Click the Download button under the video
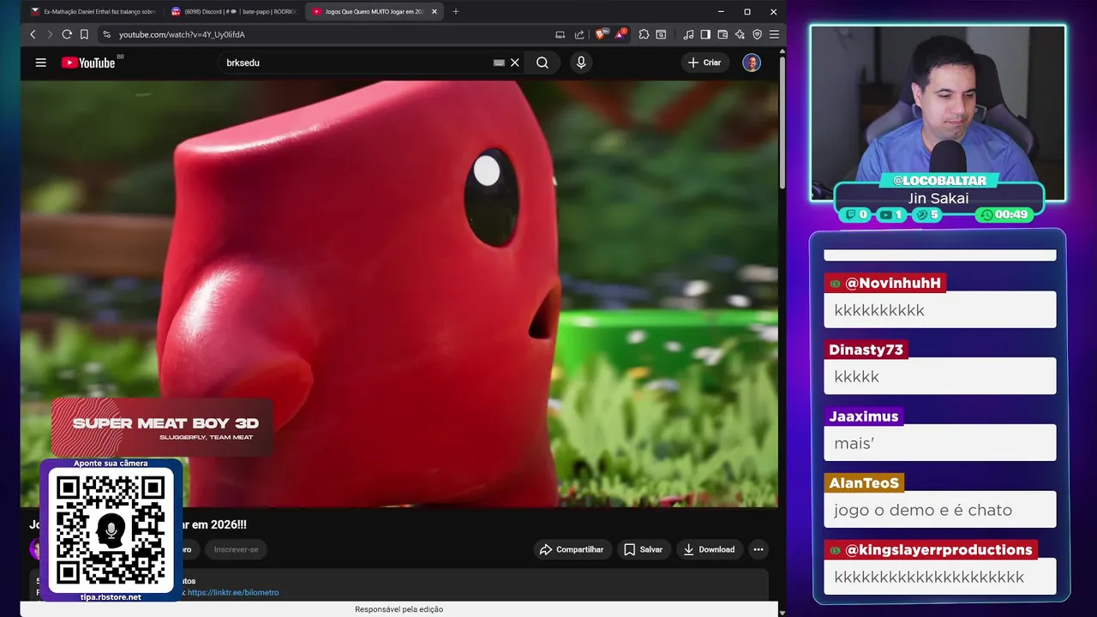 pyautogui.click(x=709, y=549)
